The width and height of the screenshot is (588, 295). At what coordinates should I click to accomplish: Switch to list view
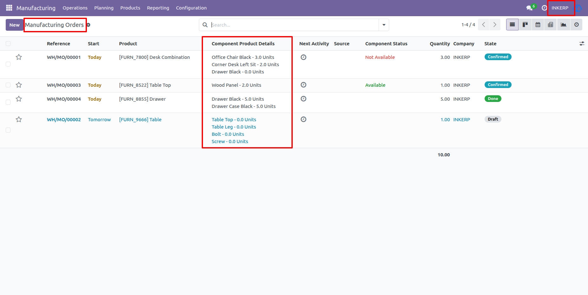(512, 25)
